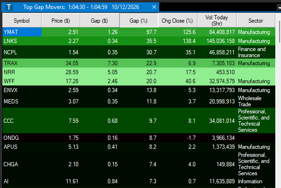Select the Top Gap Movers title tab
The width and height of the screenshot is (281, 188).
click(x=80, y=7)
